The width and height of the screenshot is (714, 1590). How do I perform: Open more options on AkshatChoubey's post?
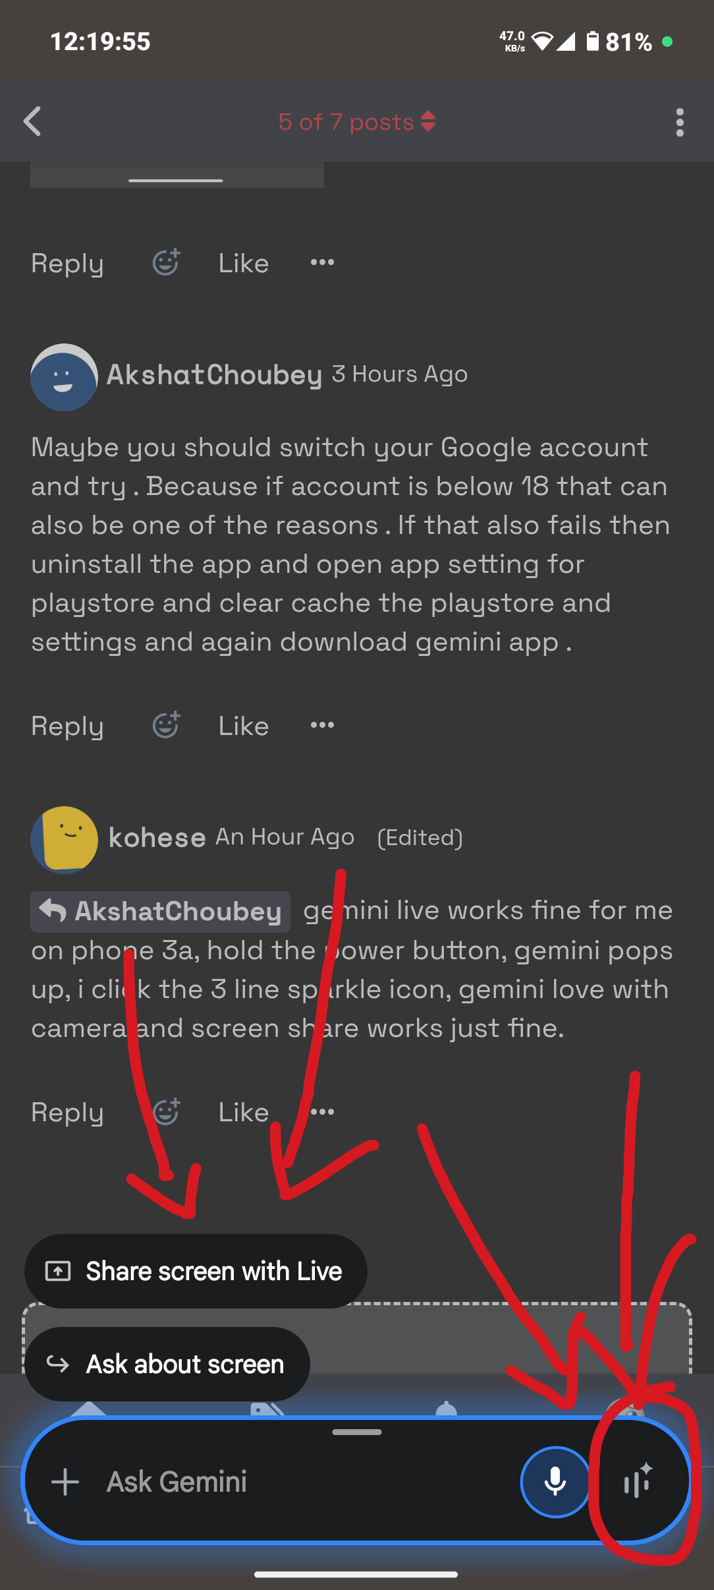[x=322, y=725]
